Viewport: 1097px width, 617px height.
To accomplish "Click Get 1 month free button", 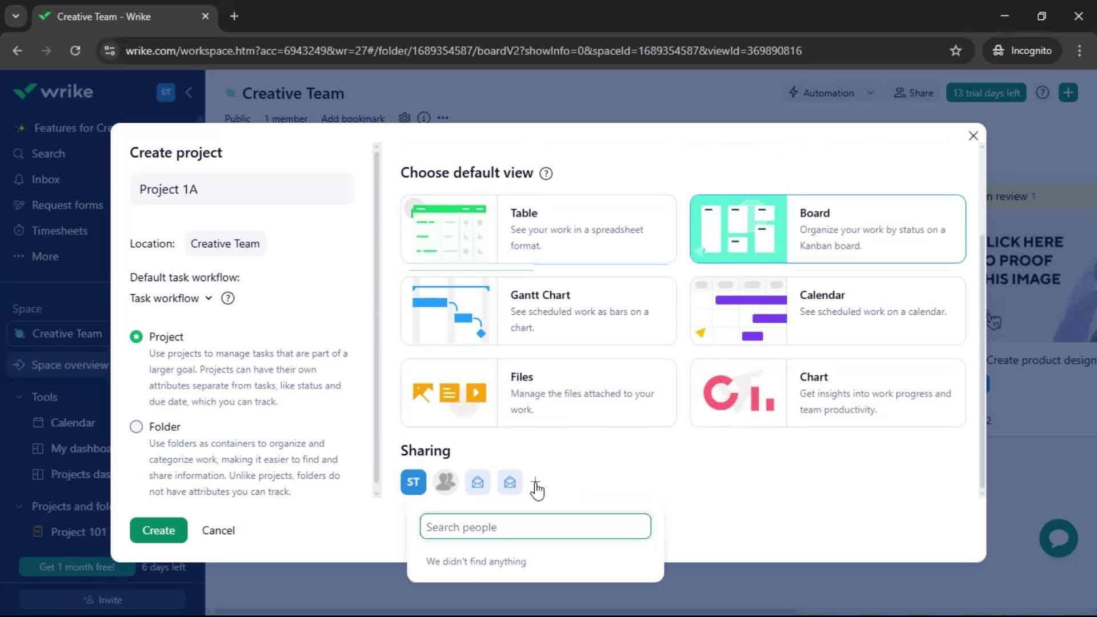I will 77,567.
